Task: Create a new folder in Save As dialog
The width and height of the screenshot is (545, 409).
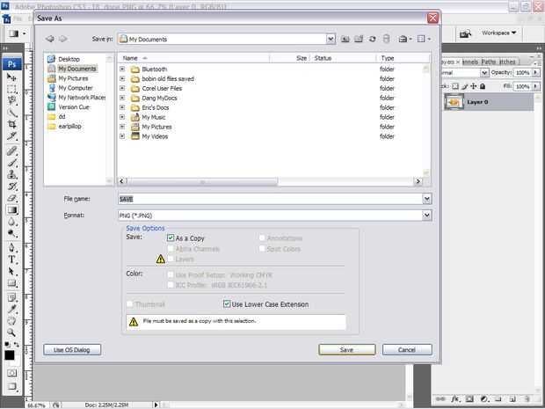Action: click(x=359, y=39)
